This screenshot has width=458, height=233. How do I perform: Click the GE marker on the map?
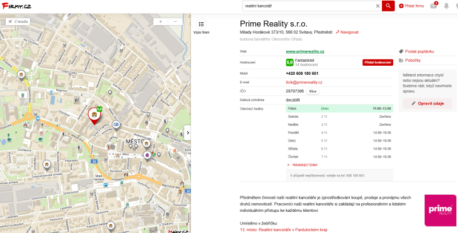tap(116, 125)
